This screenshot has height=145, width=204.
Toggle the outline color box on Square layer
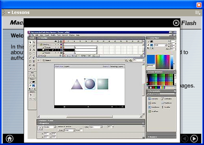pyautogui.click(x=61, y=53)
